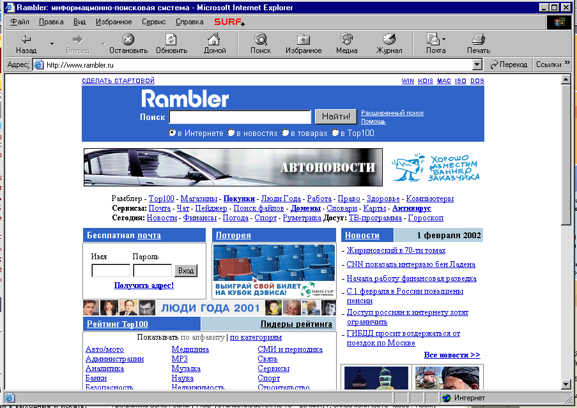Click the mail Пароль input field
Image resolution: width=577 pixels, height=408 pixels.
point(152,271)
